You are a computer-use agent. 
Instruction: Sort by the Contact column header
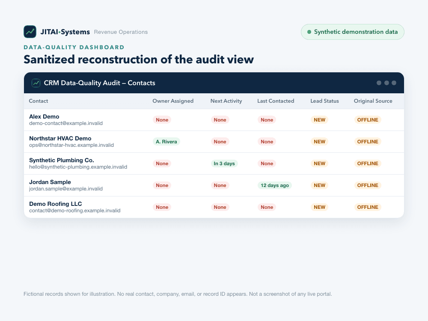39,101
